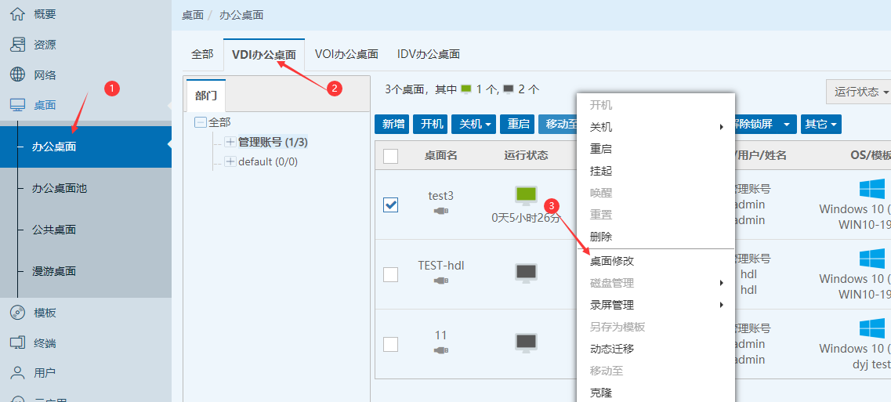This screenshot has width=891, height=402.
Task: Check the TEST-hdl row checkbox
Action: [x=390, y=274]
